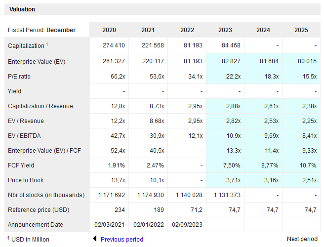
Task: Click the 2023 P/E ratio value 22,2x
Action: [x=232, y=77]
